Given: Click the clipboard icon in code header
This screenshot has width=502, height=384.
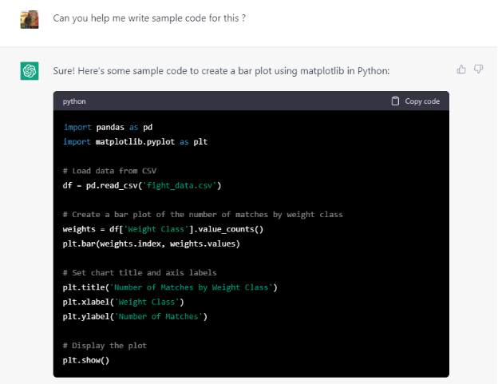Looking at the screenshot, I should tap(395, 101).
